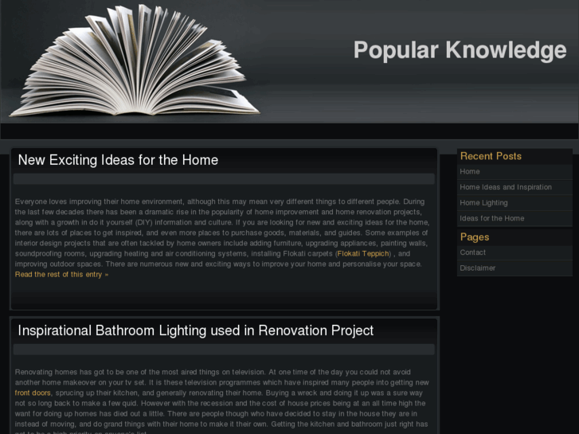Click the paragraph starting 'Renovating homes has got'
The image size is (579, 434).
coord(221,403)
